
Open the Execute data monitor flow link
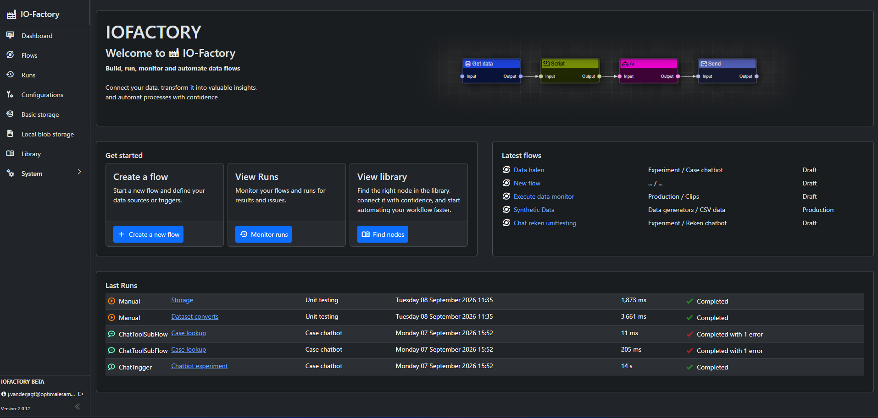[544, 196]
